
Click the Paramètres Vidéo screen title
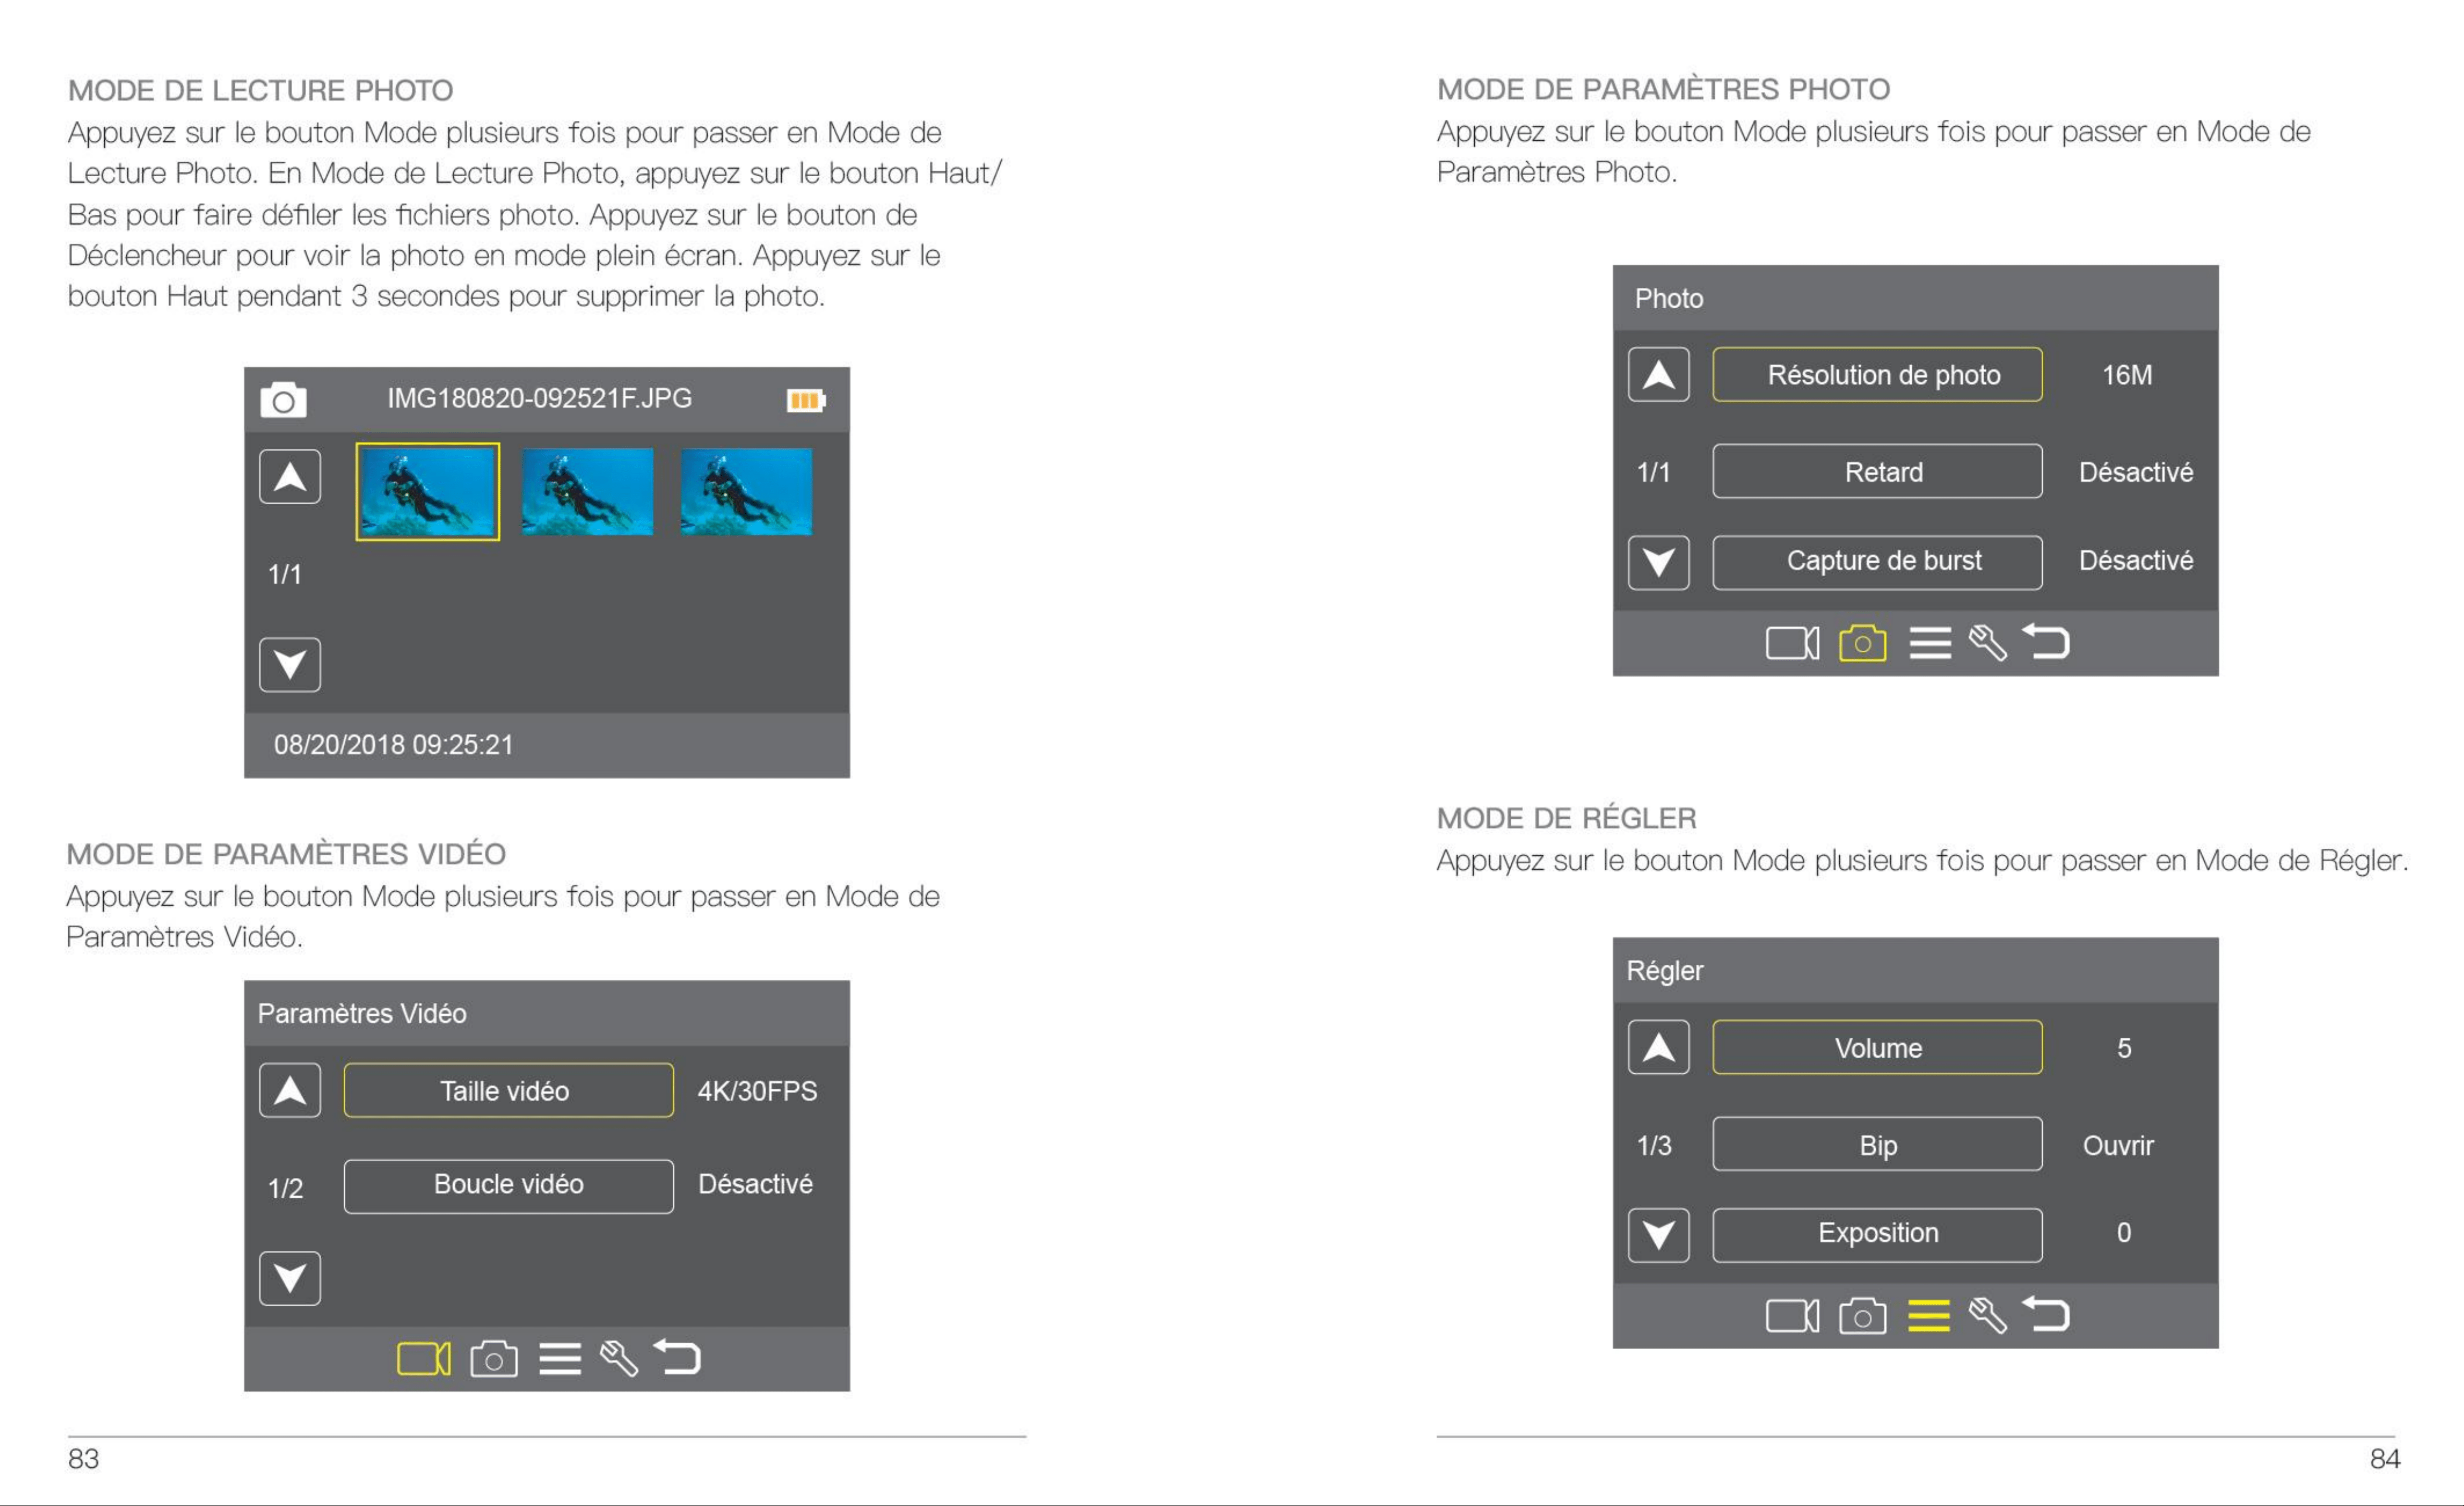tap(362, 1013)
